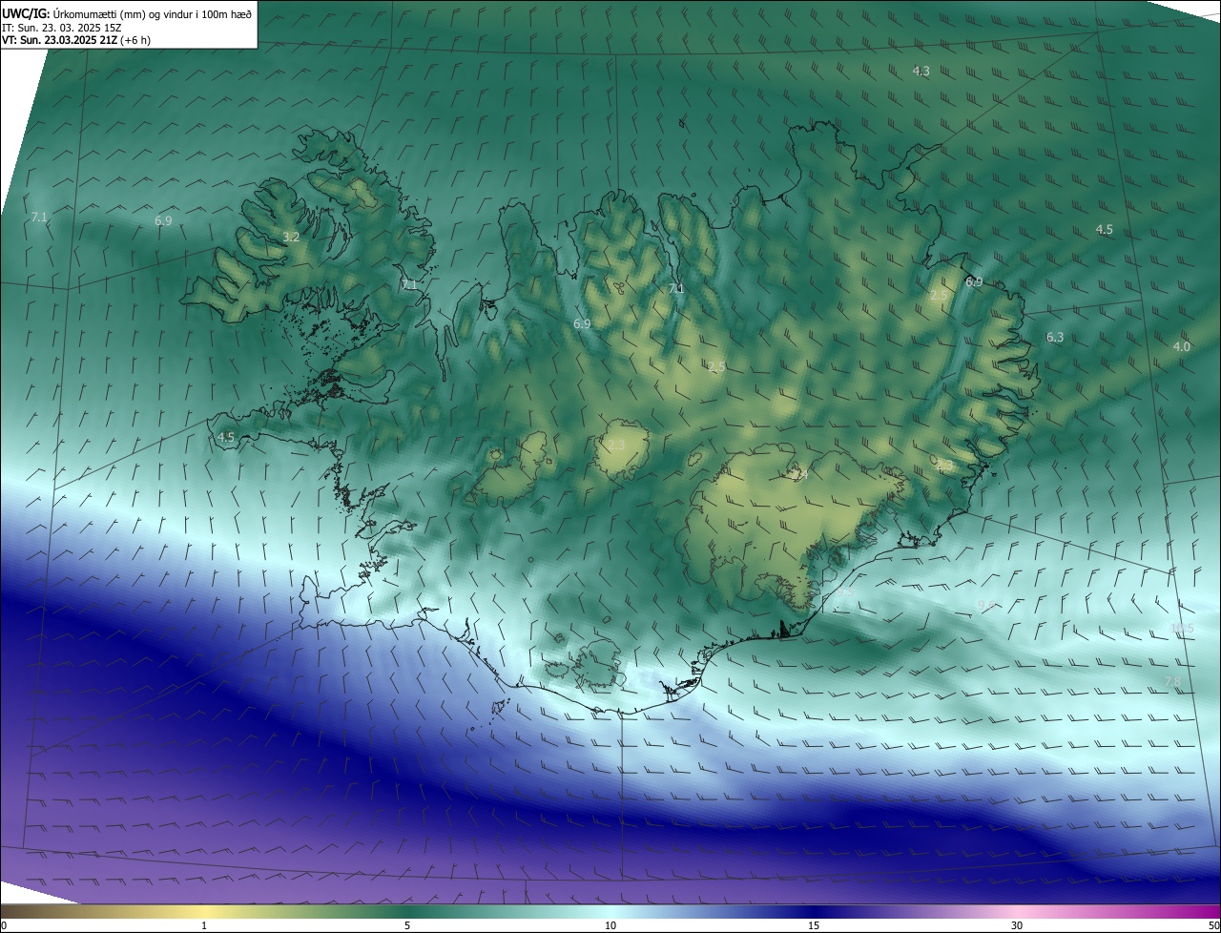Click the '7.8' value in the southeast
The image size is (1221, 933).
[x=1172, y=681]
